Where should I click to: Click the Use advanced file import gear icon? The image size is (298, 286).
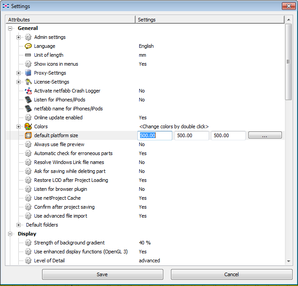point(28,216)
